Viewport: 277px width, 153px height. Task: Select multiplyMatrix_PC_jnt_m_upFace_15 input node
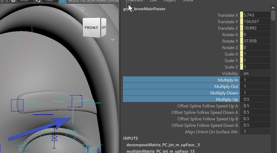point(160,151)
